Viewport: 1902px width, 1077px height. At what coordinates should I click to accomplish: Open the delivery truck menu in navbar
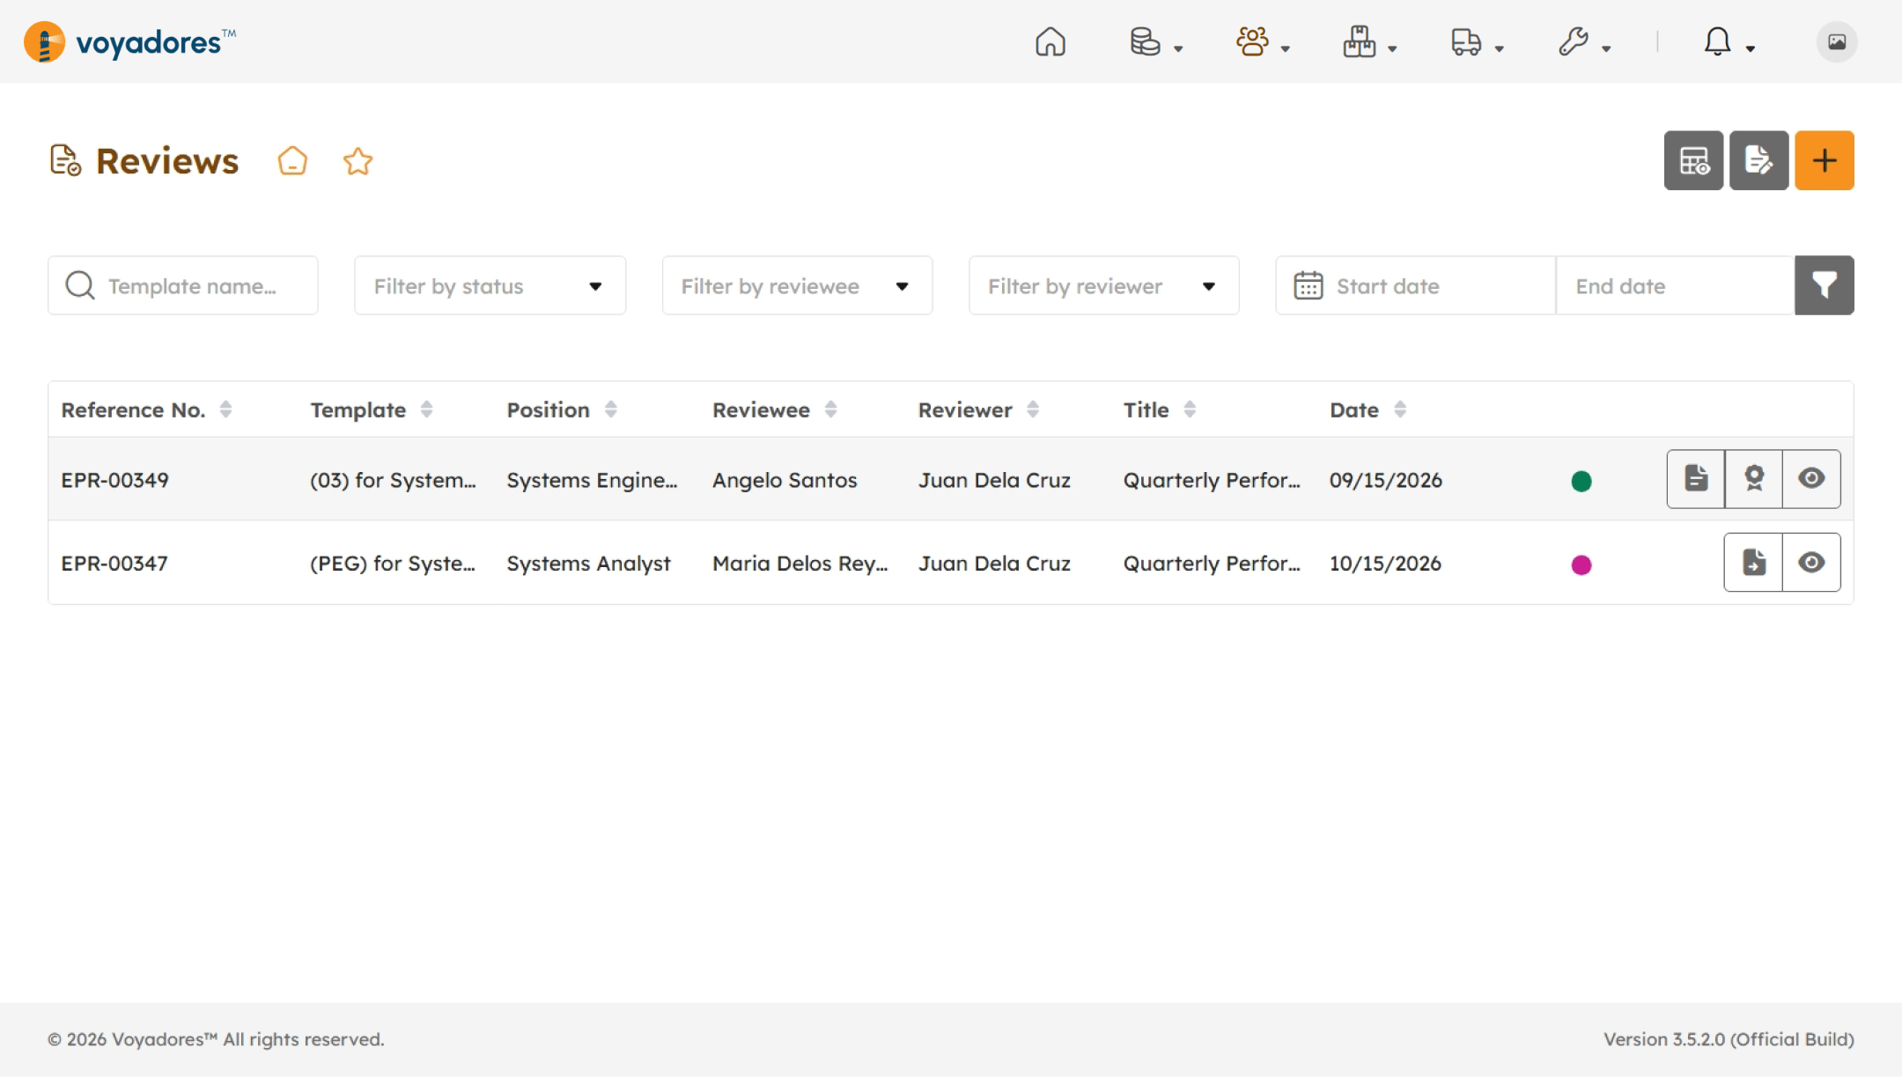pos(1477,41)
